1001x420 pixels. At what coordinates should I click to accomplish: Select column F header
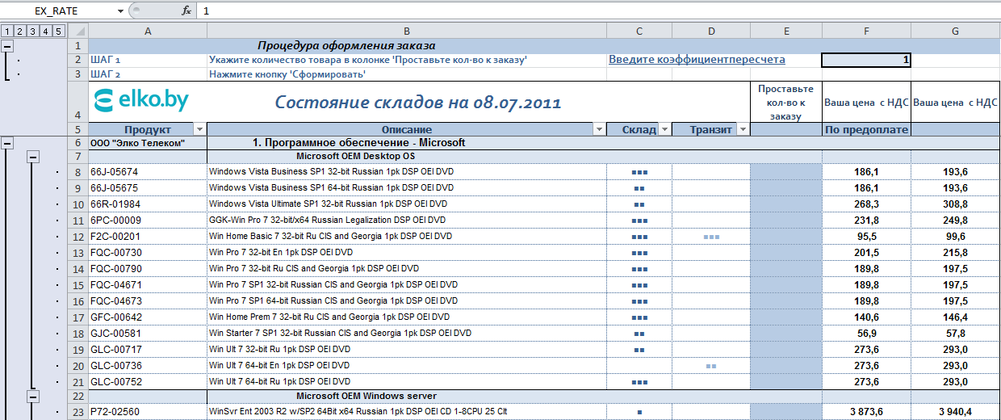866,31
